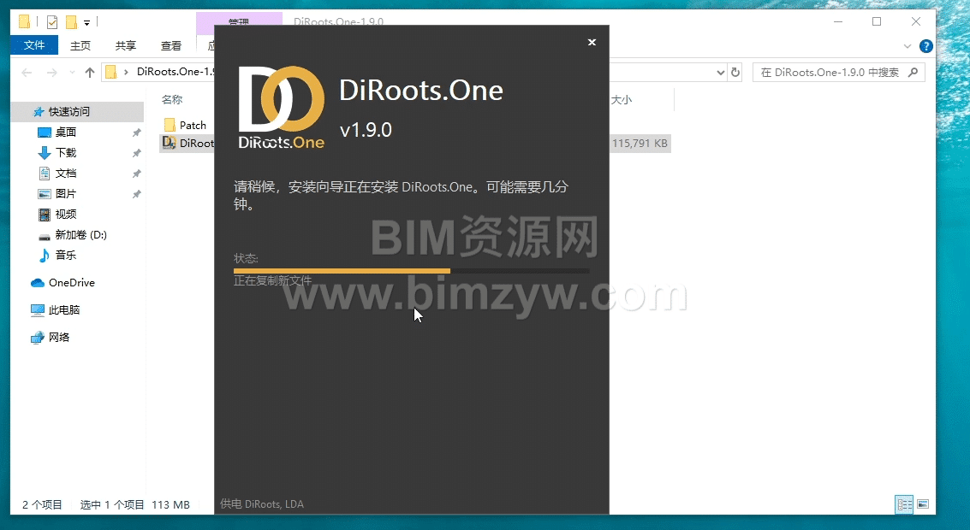
Task: Refresh the current folder
Action: click(735, 73)
